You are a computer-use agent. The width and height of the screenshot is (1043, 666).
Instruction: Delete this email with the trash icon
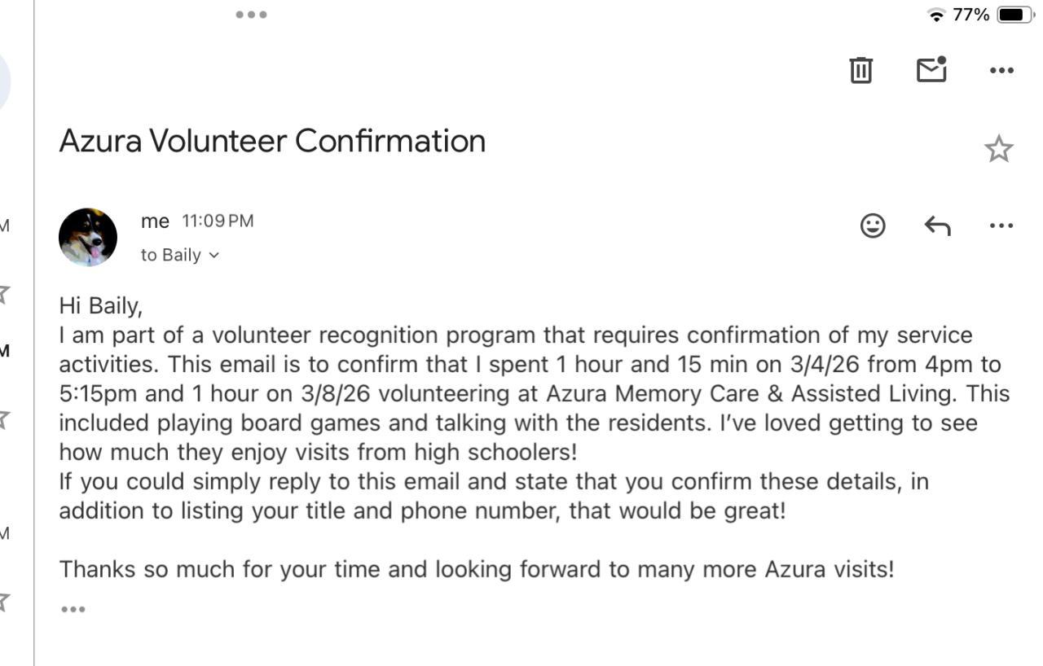tap(860, 70)
